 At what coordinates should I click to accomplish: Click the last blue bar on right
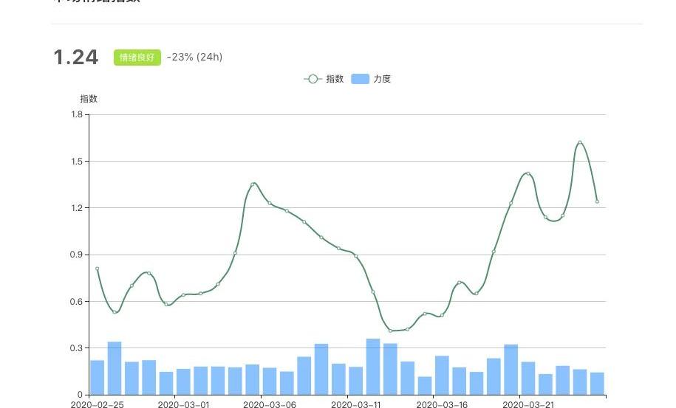click(597, 383)
